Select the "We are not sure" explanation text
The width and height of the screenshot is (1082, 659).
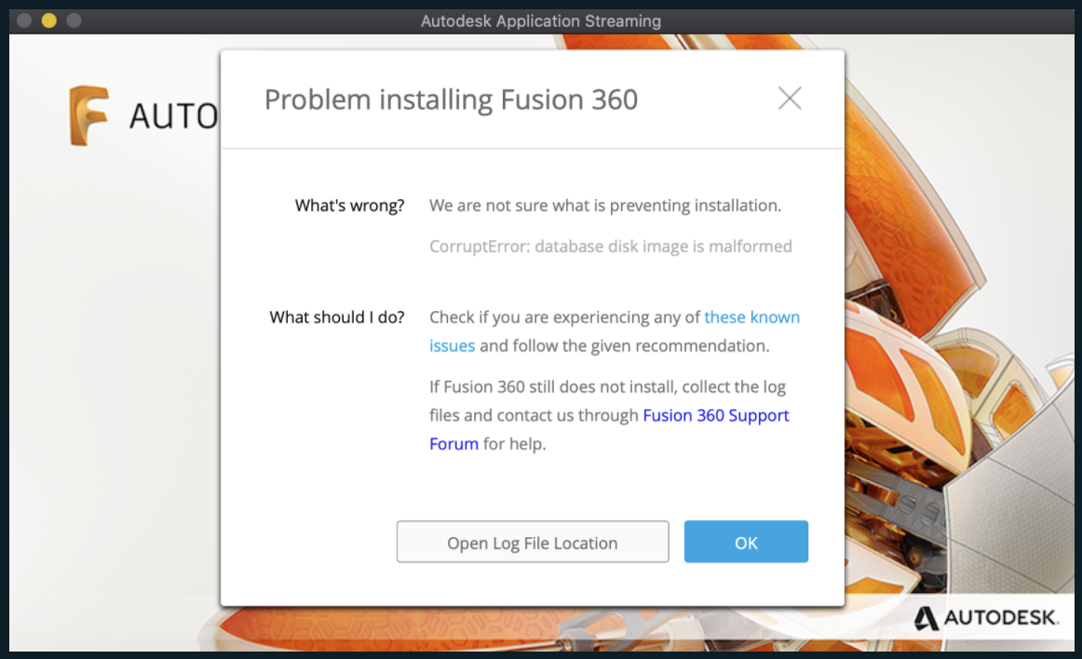click(604, 206)
